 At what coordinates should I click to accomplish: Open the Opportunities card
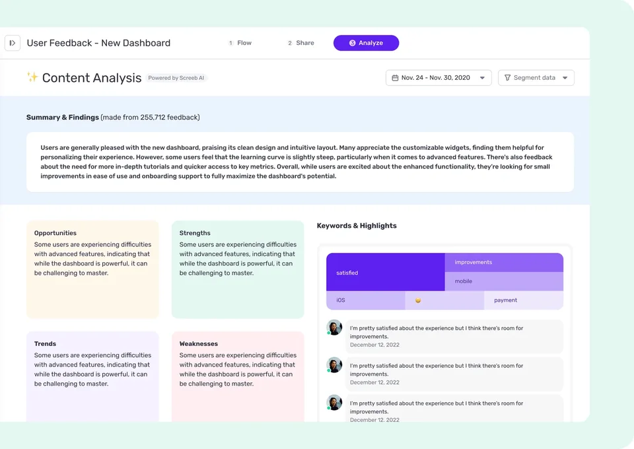tap(92, 269)
